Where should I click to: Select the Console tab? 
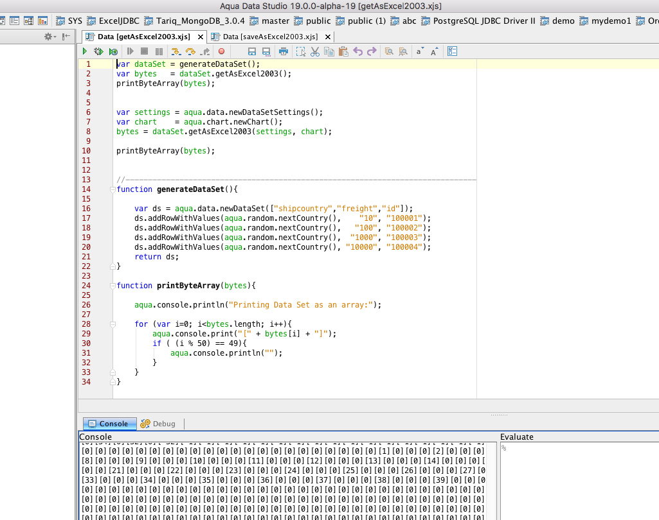point(110,424)
